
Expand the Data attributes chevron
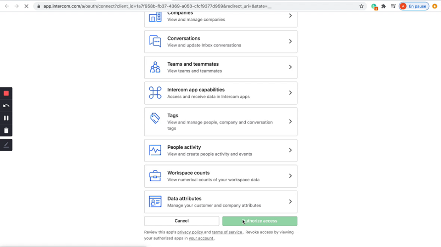click(290, 202)
